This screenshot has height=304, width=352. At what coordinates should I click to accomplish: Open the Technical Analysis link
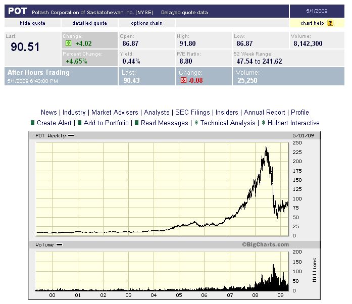point(228,123)
